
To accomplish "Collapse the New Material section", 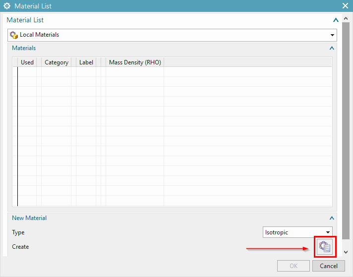I will click(x=332, y=218).
